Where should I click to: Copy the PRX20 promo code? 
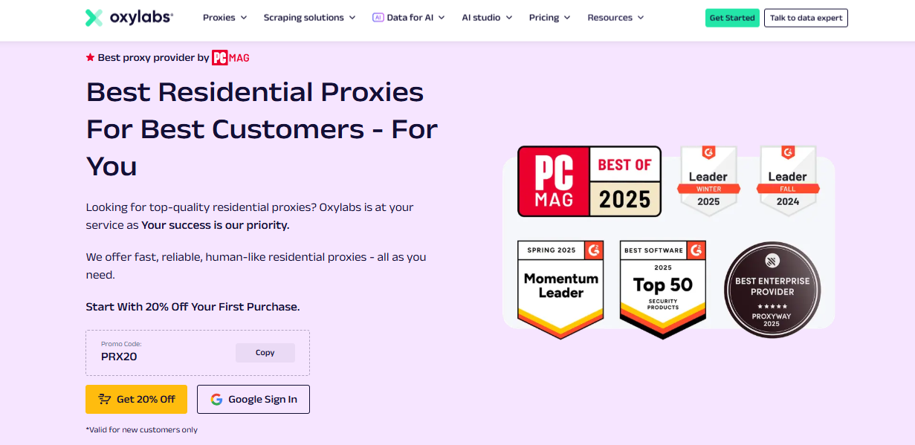(265, 353)
